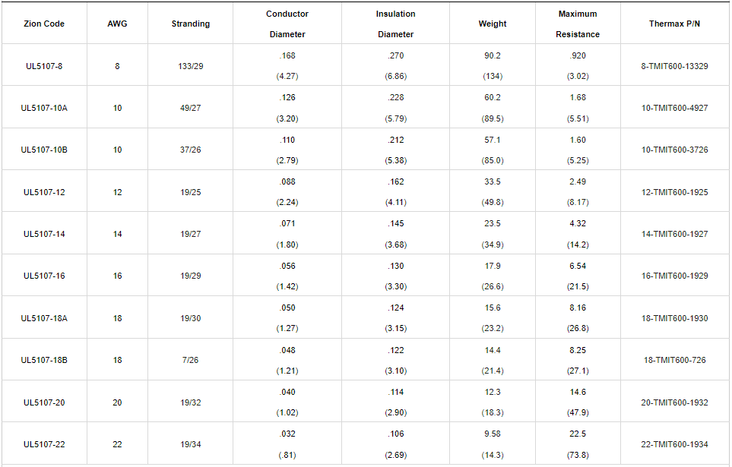Click the UL5107-10A row label
Image resolution: width=732 pixels, height=467 pixels.
43,108
